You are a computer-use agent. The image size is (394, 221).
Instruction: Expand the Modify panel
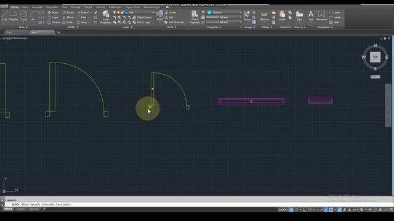[x=73, y=27]
